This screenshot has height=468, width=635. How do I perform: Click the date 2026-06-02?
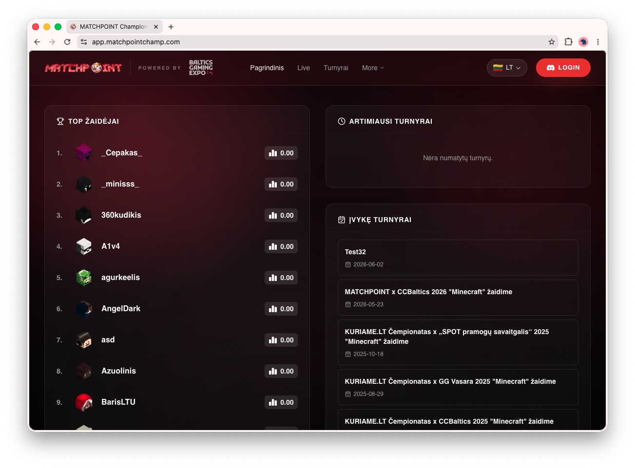point(368,264)
